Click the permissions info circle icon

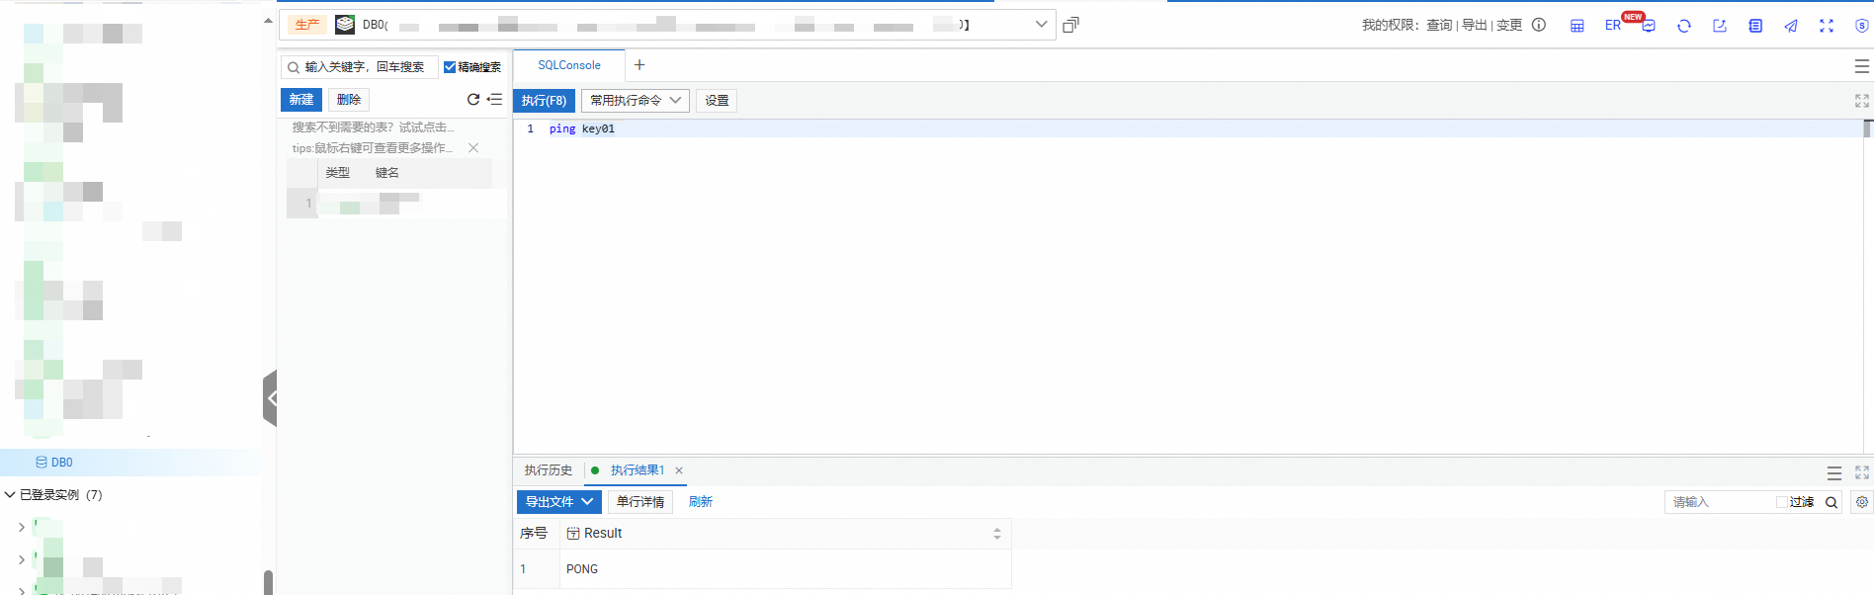1539,25
